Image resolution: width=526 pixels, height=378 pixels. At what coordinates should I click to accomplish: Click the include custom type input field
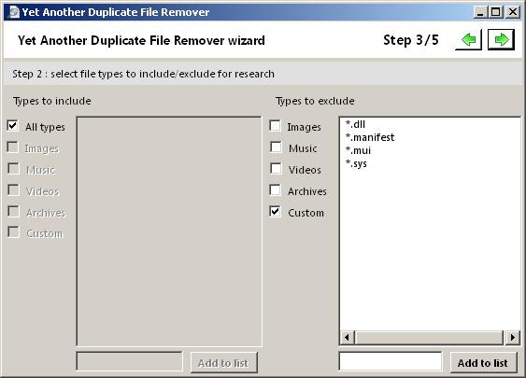click(130, 361)
